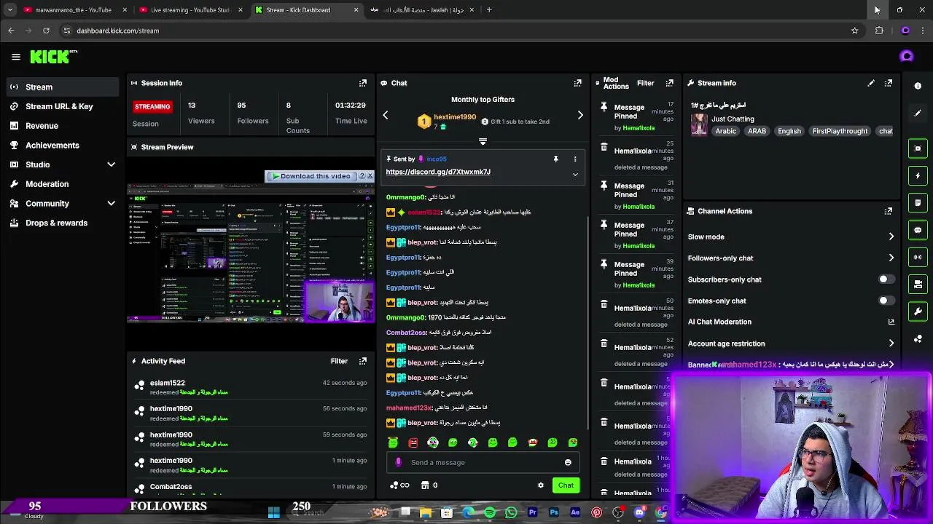Collapse the Monthly top Gifters bar
The width and height of the screenshot is (933, 524).
click(483, 142)
